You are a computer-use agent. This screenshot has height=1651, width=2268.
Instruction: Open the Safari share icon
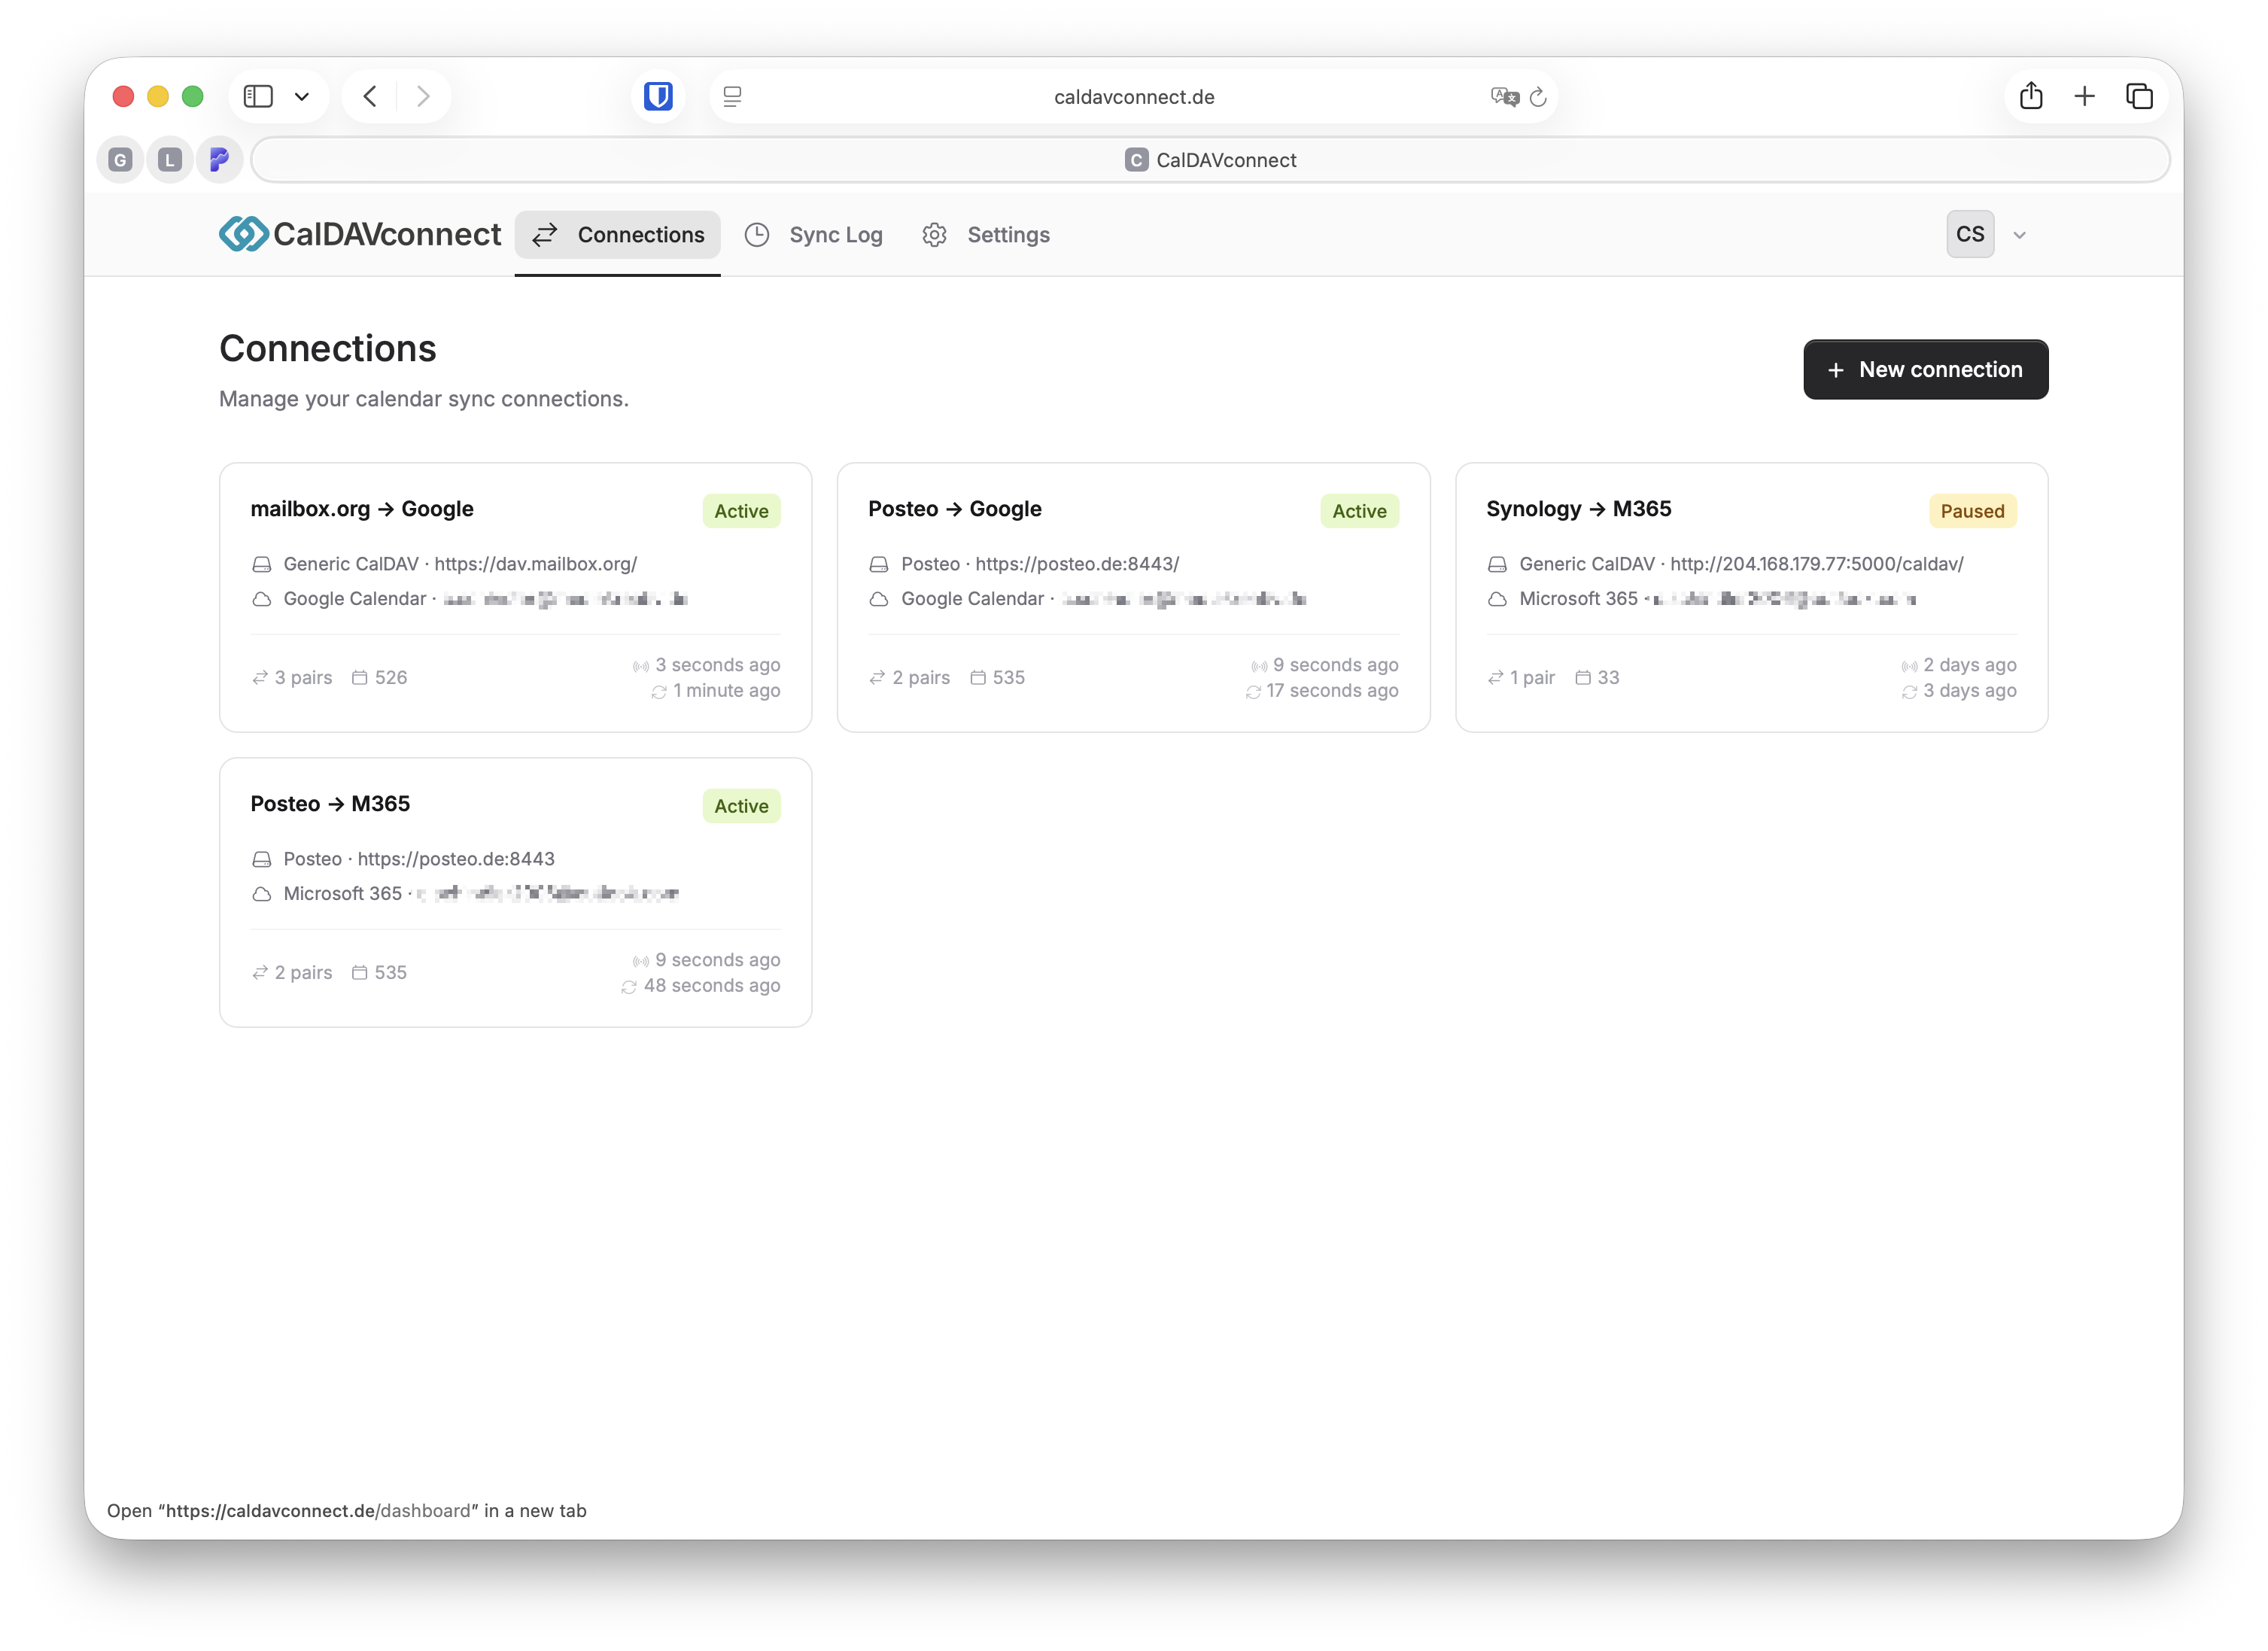click(x=2030, y=96)
